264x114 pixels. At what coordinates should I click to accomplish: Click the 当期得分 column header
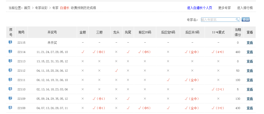coord(238,32)
